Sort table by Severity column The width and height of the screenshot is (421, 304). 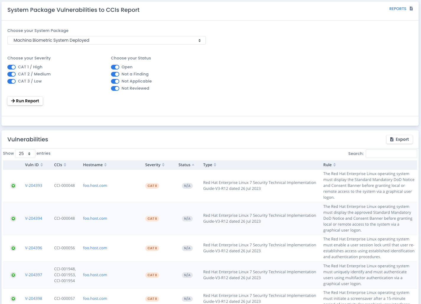coord(155,165)
